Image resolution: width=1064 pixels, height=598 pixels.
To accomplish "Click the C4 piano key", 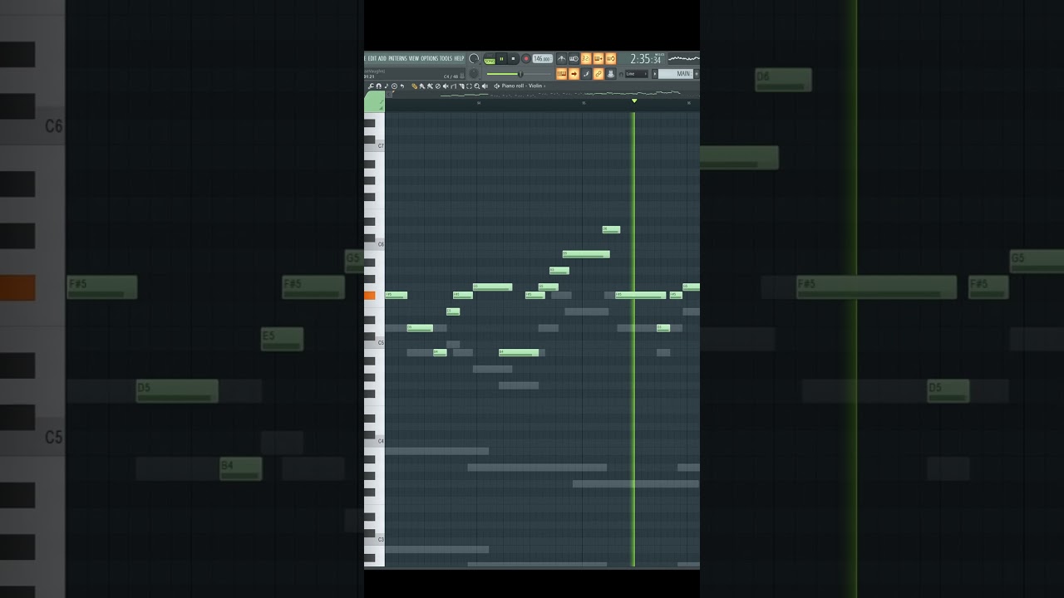I will (374, 441).
